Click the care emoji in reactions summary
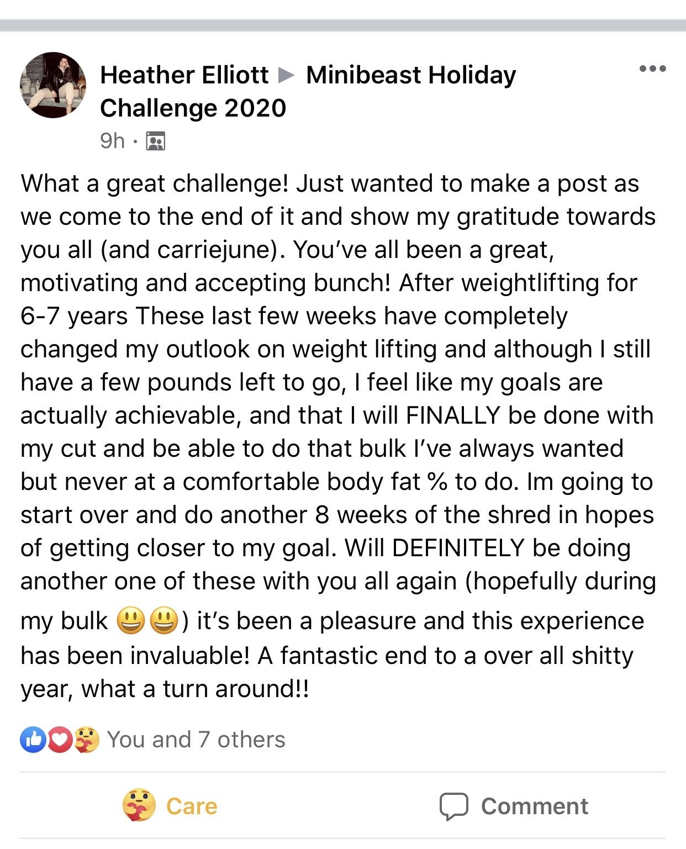 (86, 740)
